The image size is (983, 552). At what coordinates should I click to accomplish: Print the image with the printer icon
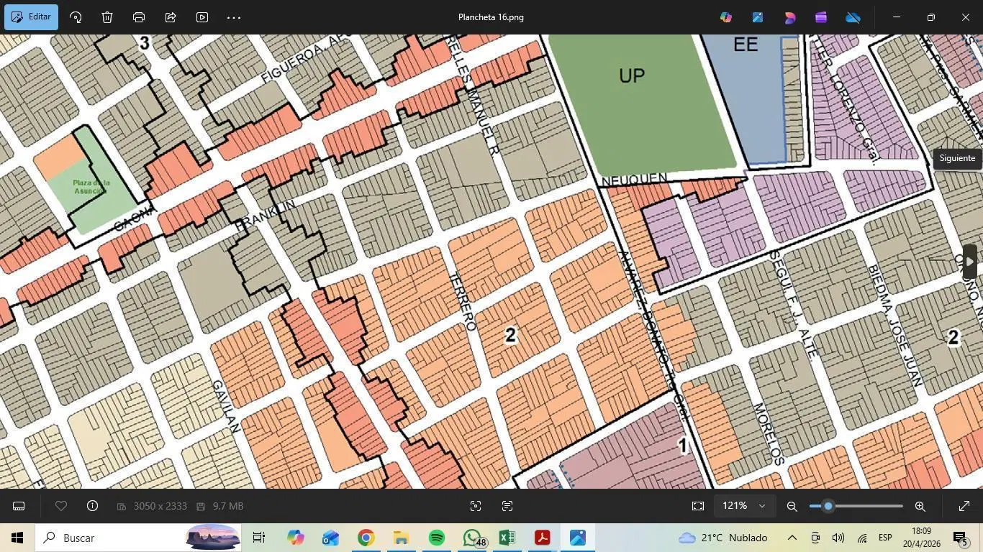(x=139, y=17)
